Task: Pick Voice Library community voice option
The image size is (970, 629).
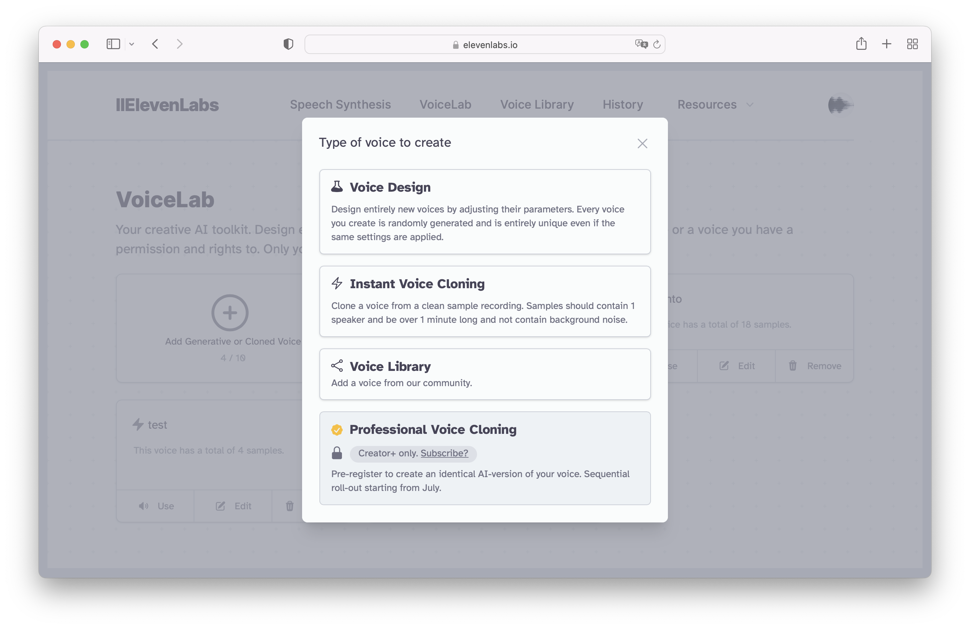Action: click(x=485, y=374)
